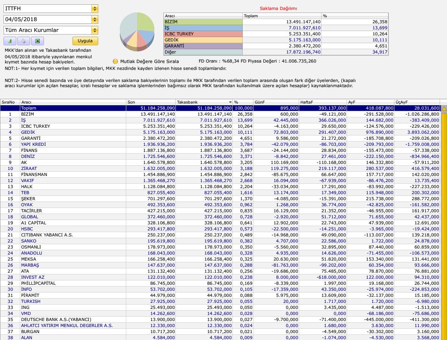Click the ICBC TURKEY red legend swatch
The image size is (447, 340).
203,34
